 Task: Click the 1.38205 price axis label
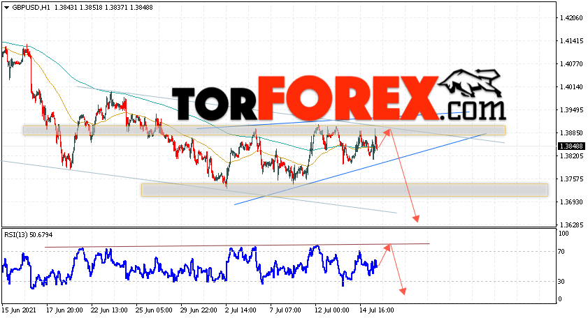pos(571,156)
